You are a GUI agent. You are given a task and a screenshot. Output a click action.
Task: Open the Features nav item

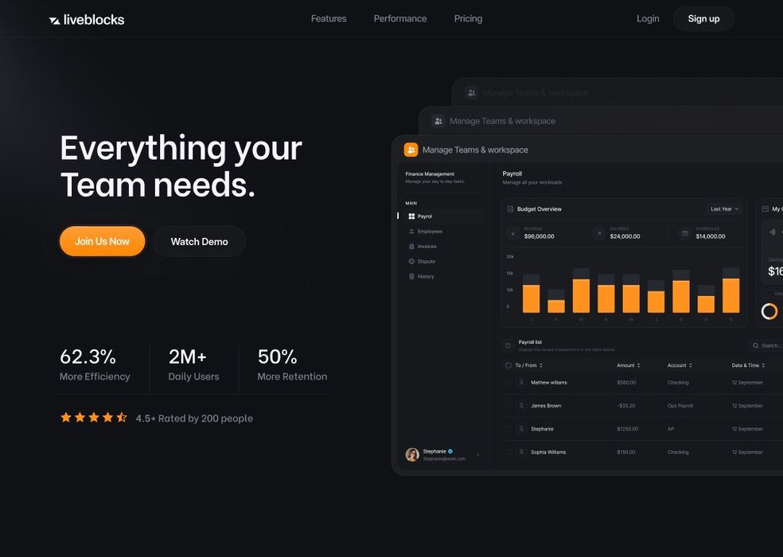click(329, 19)
